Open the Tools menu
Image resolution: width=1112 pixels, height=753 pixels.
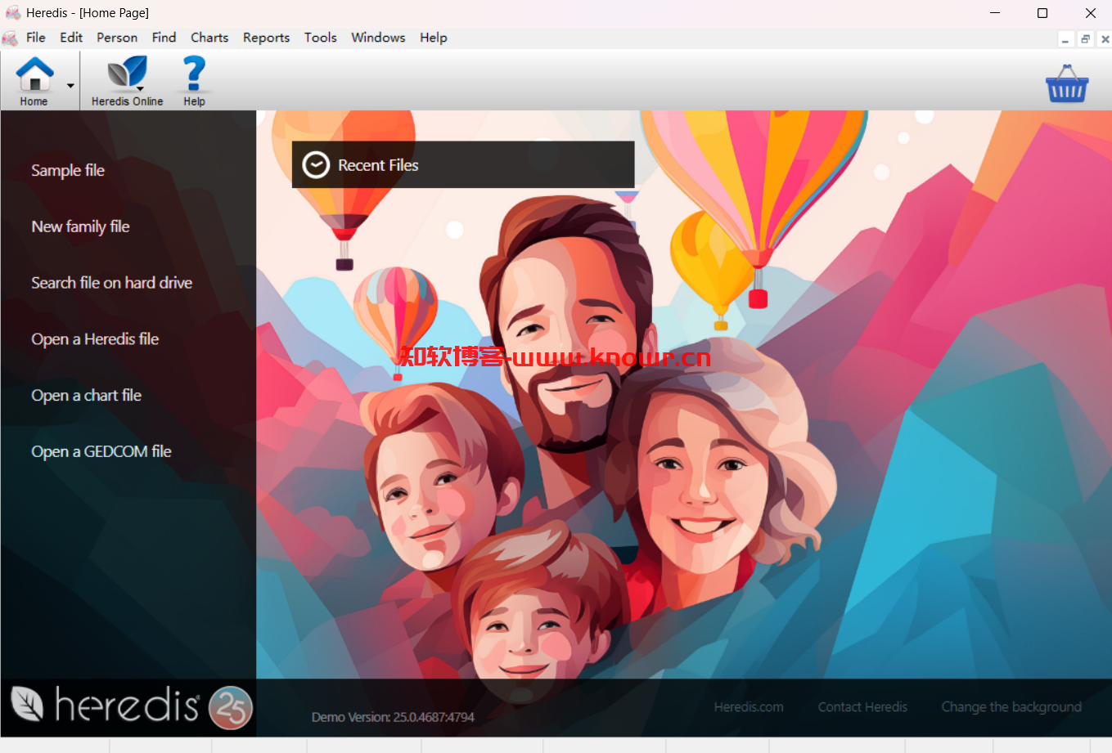pyautogui.click(x=321, y=38)
